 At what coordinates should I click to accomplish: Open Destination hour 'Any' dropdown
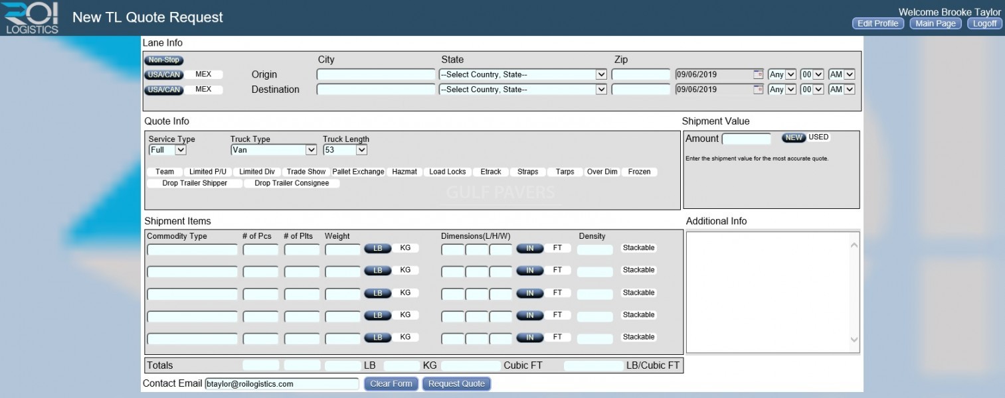782,90
